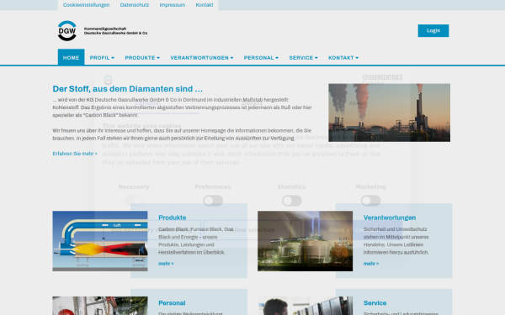Expand the KONTAKT navigation dropdown
505x315 pixels.
[343, 58]
